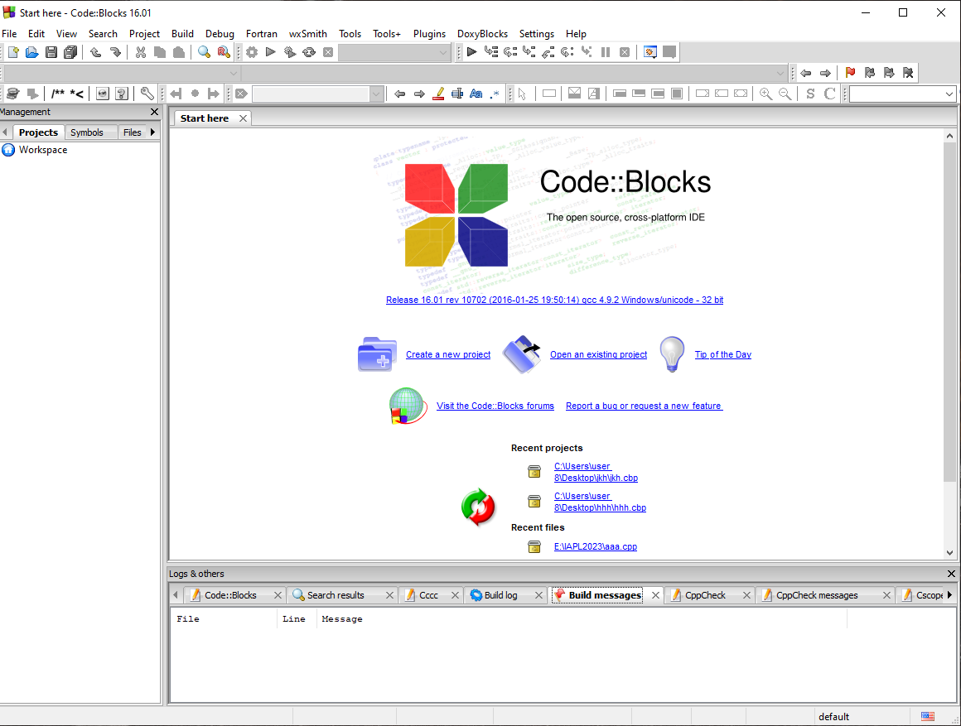
Task: Click the Debug/Continue play arrow icon
Action: (x=471, y=52)
